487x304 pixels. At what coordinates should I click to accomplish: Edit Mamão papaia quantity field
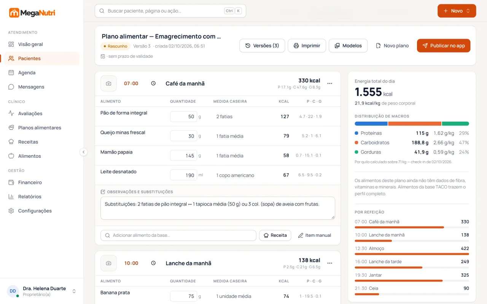coord(183,155)
